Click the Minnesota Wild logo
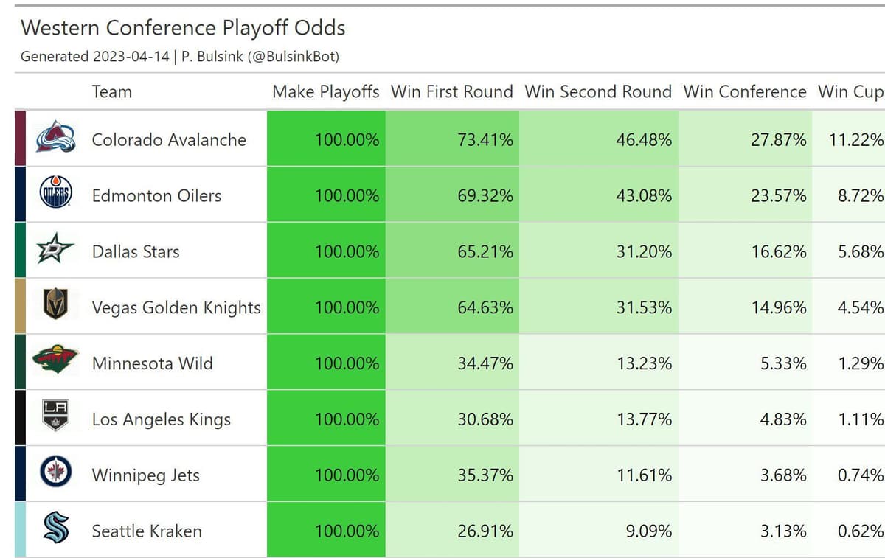885x558 pixels. pos(55,361)
